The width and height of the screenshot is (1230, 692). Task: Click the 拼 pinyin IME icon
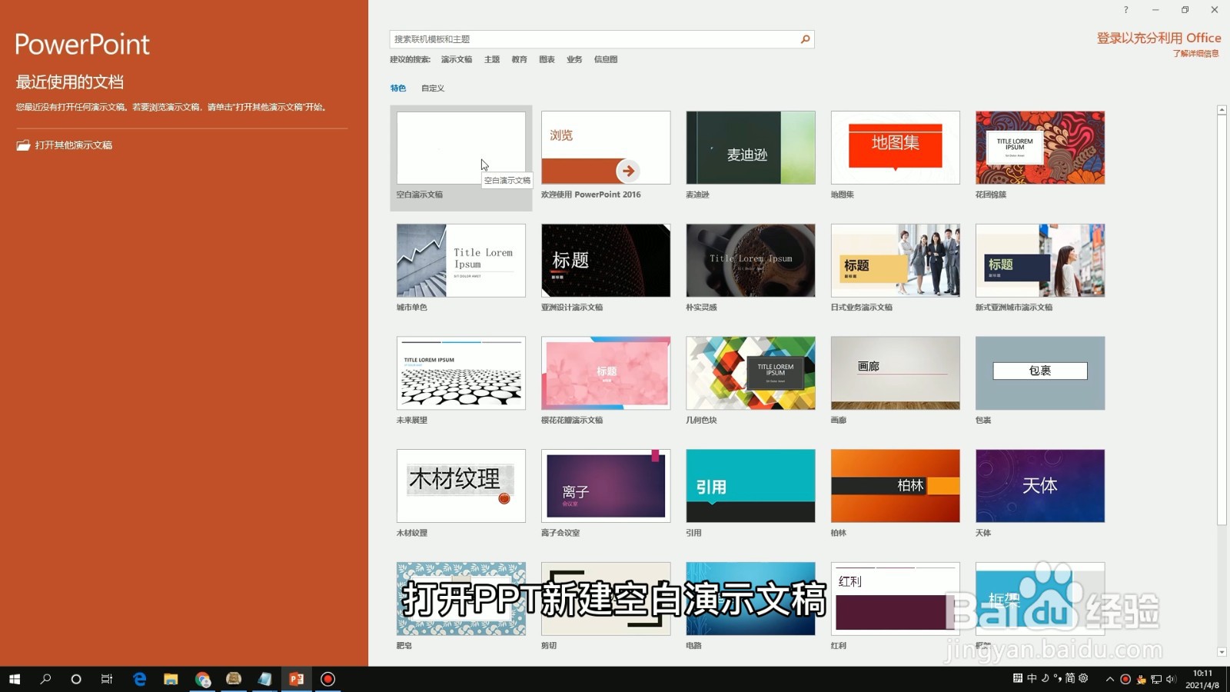coord(1018,678)
